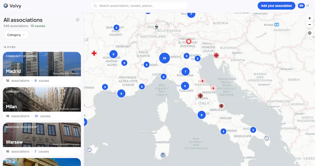The width and height of the screenshot is (315, 166).
Task: Expand the 4 cluster in Piedmont
Action: click(146, 65)
